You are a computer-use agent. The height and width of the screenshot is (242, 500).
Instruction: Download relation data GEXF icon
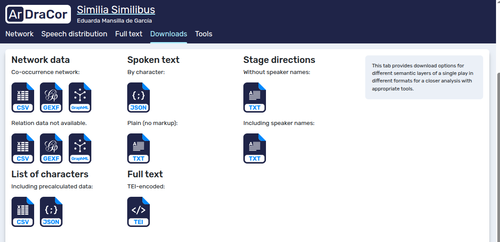pyautogui.click(x=51, y=148)
